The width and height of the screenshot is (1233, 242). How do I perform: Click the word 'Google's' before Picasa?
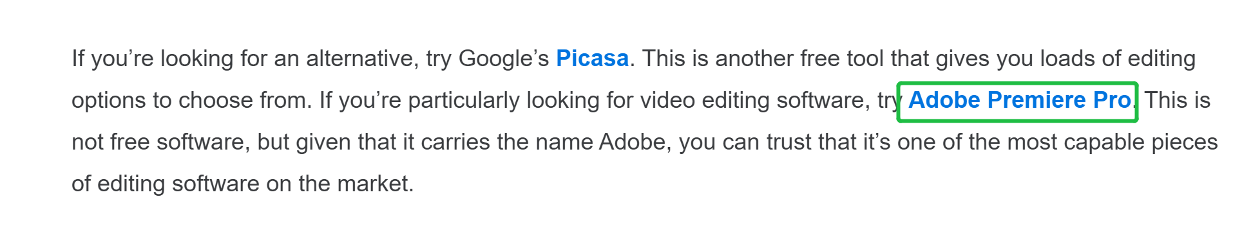[x=503, y=59]
